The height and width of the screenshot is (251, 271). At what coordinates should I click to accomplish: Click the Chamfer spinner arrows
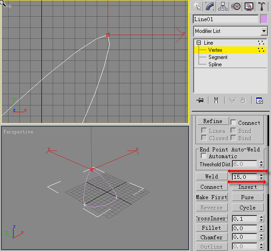[261, 237]
